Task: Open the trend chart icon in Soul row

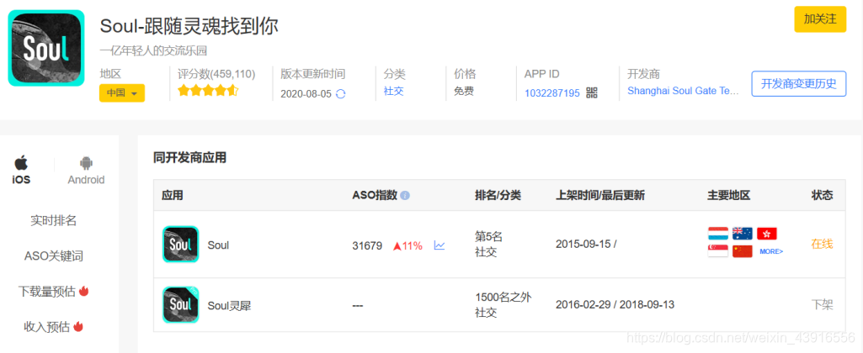Action: tap(439, 245)
